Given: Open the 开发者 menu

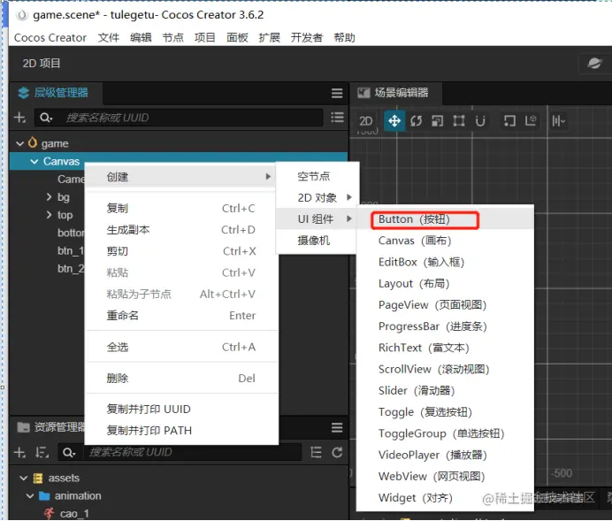Looking at the screenshot, I should [x=307, y=37].
